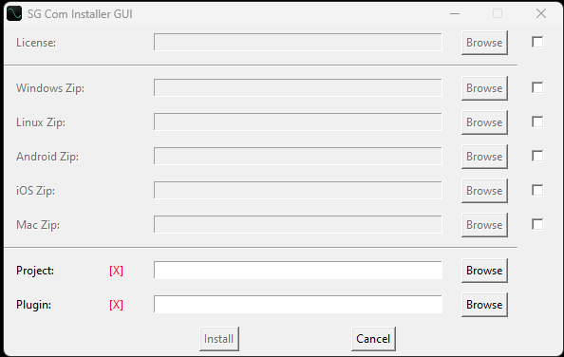
Task: Toggle the Linux Zip checkbox
Action: (537, 122)
